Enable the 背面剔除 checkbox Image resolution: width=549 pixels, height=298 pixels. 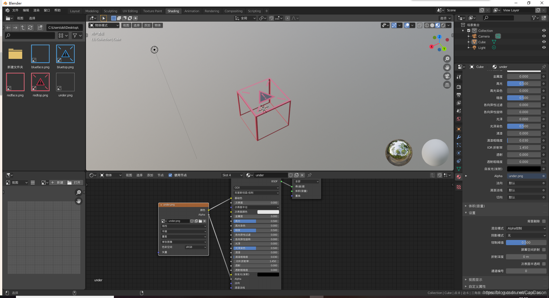tap(544, 221)
